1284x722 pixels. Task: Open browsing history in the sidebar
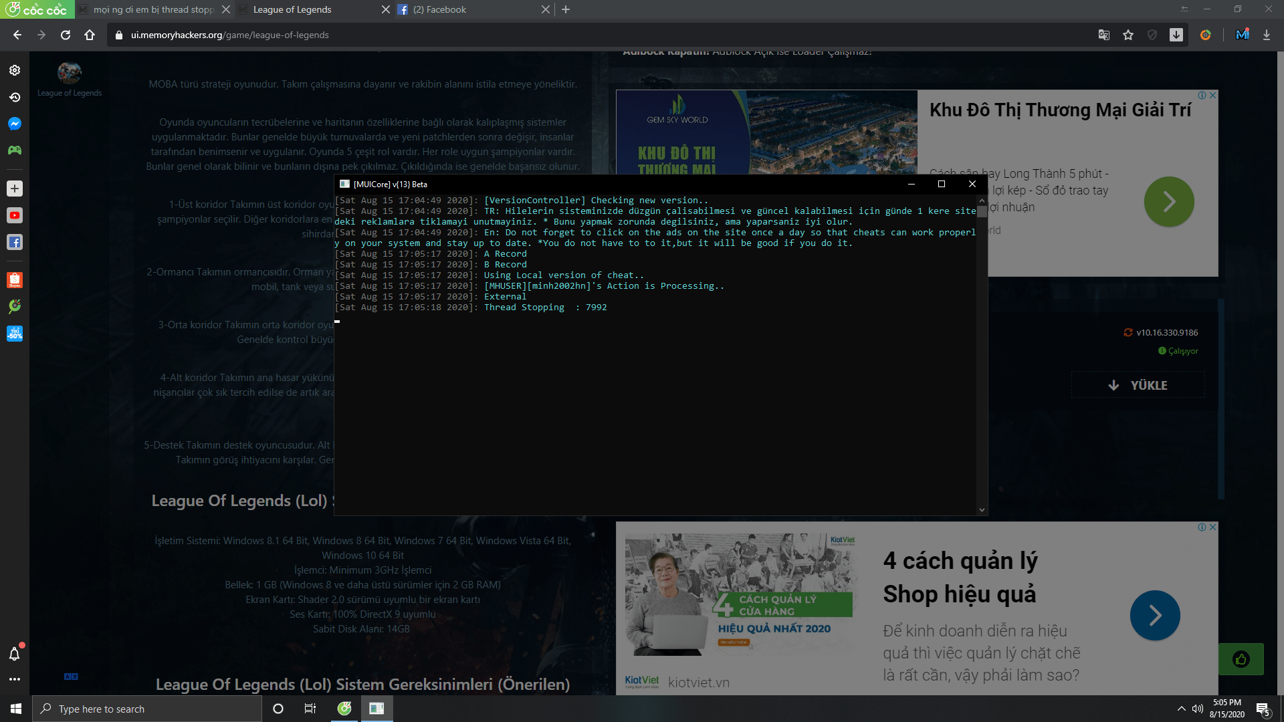15,97
